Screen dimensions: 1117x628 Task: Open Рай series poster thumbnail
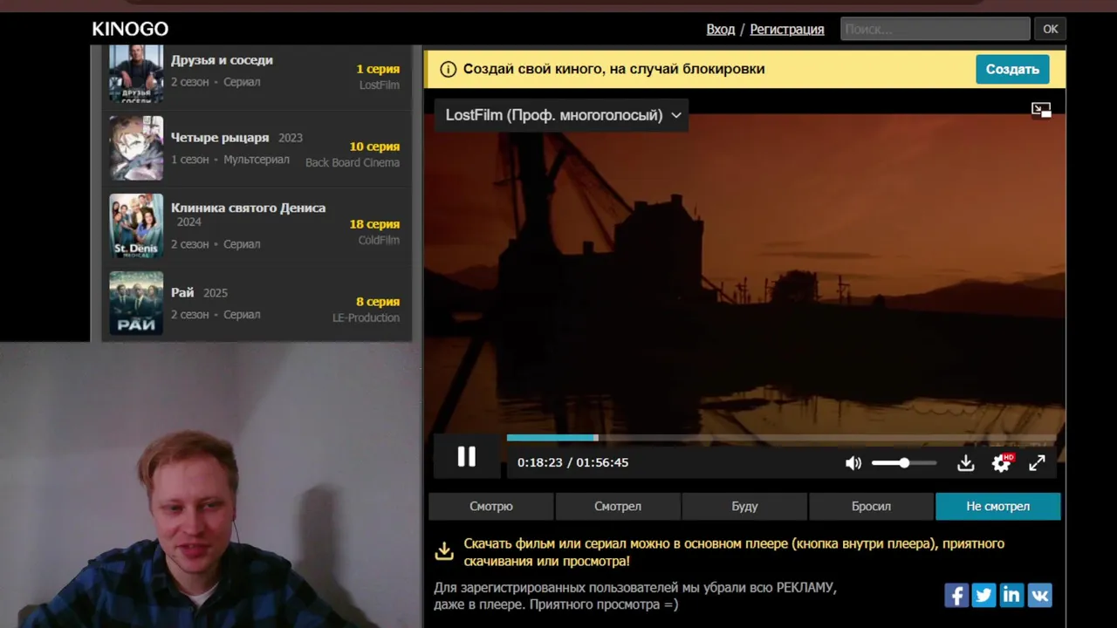(136, 304)
